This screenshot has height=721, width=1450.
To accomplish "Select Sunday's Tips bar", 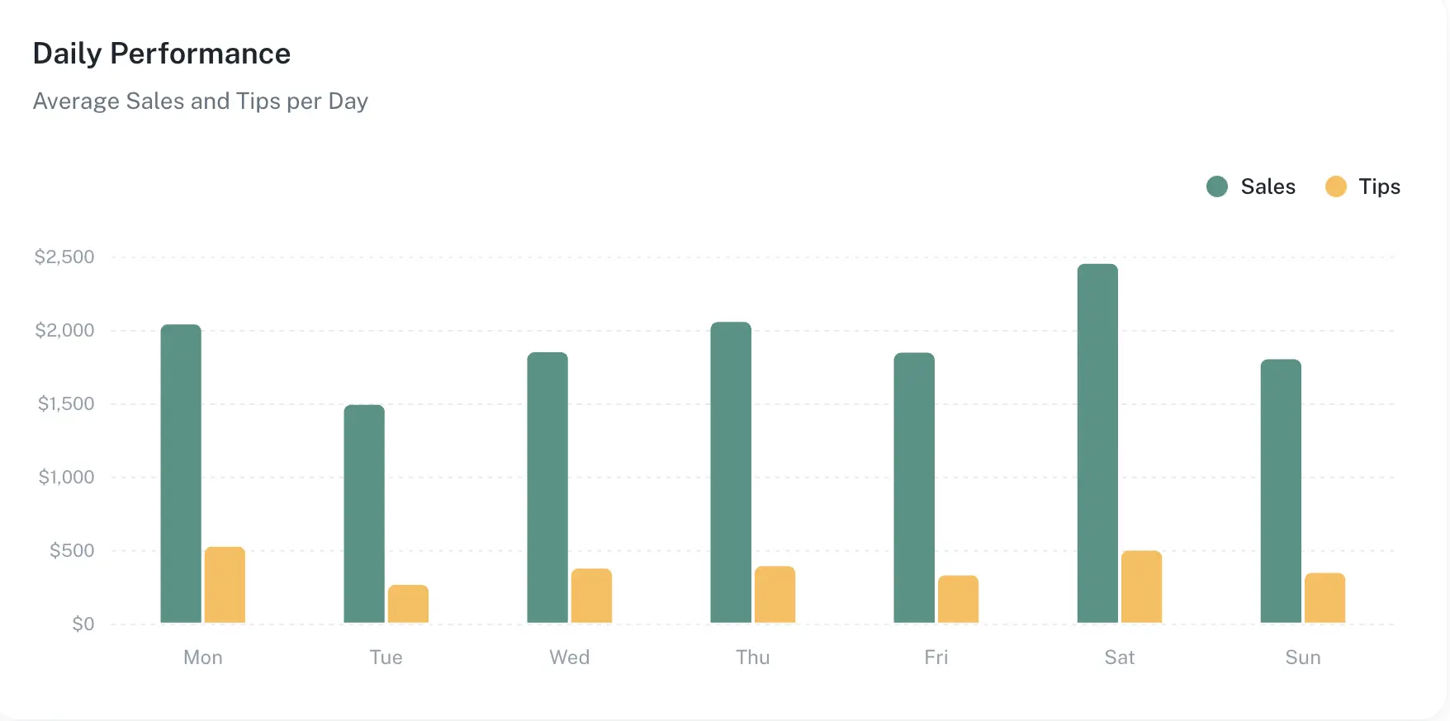I will [x=1324, y=598].
